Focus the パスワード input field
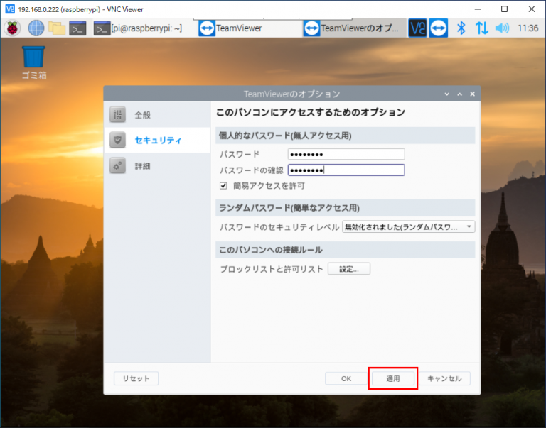Image resolution: width=546 pixels, height=428 pixels. (346, 154)
